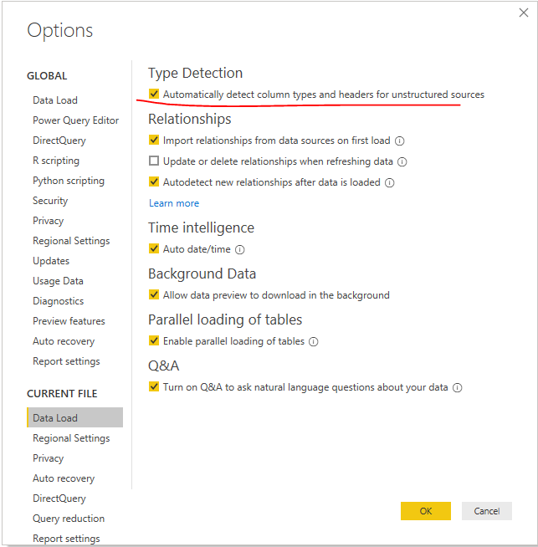Screen dimensions: 538x547
Task: Open Global Report settings
Action: (x=66, y=361)
